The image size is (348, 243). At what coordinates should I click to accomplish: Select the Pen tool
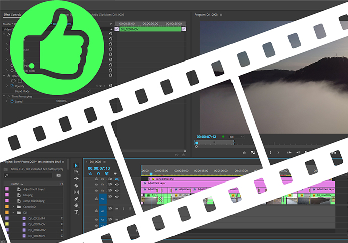(x=76, y=199)
